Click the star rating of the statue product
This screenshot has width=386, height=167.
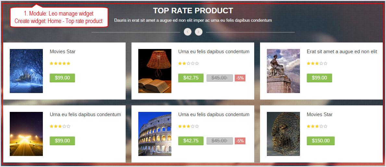pos(317,64)
